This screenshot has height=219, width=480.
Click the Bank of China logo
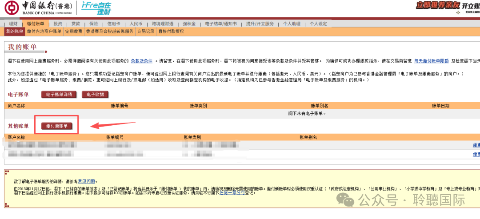(x=40, y=8)
